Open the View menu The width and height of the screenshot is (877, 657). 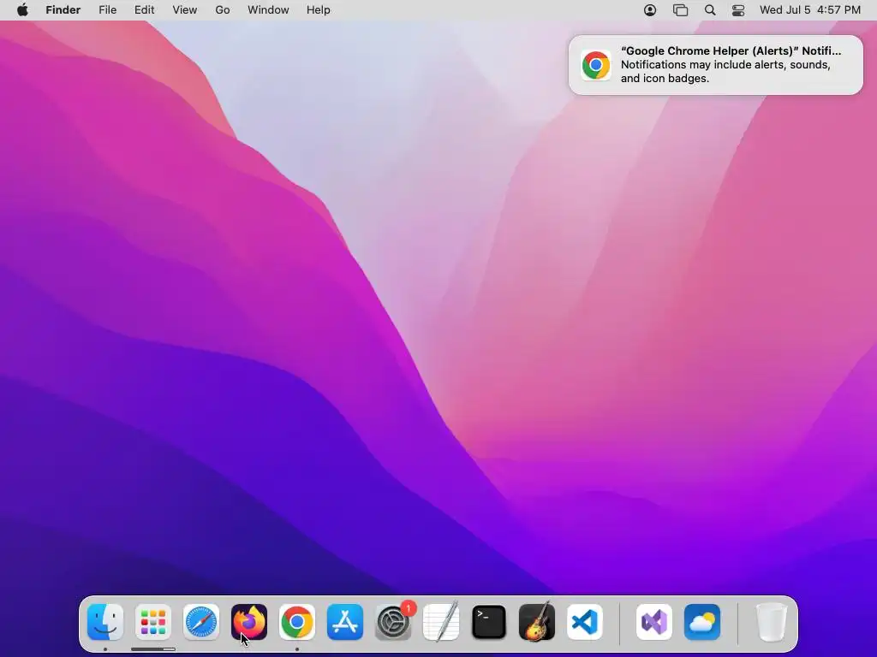click(185, 10)
